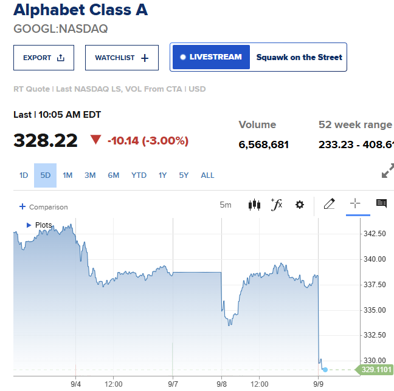
Task: Click the plus icon beside Comparison
Action: 22,206
